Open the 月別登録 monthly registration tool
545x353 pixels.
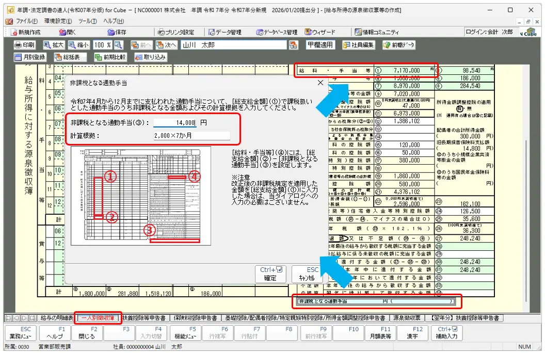30,57
